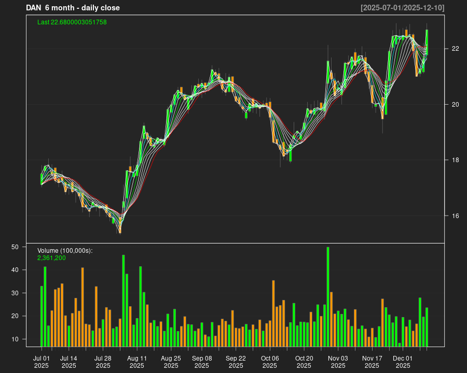467x373 pixels.
Task: Click the 18 price axis label
Action: click(456, 160)
